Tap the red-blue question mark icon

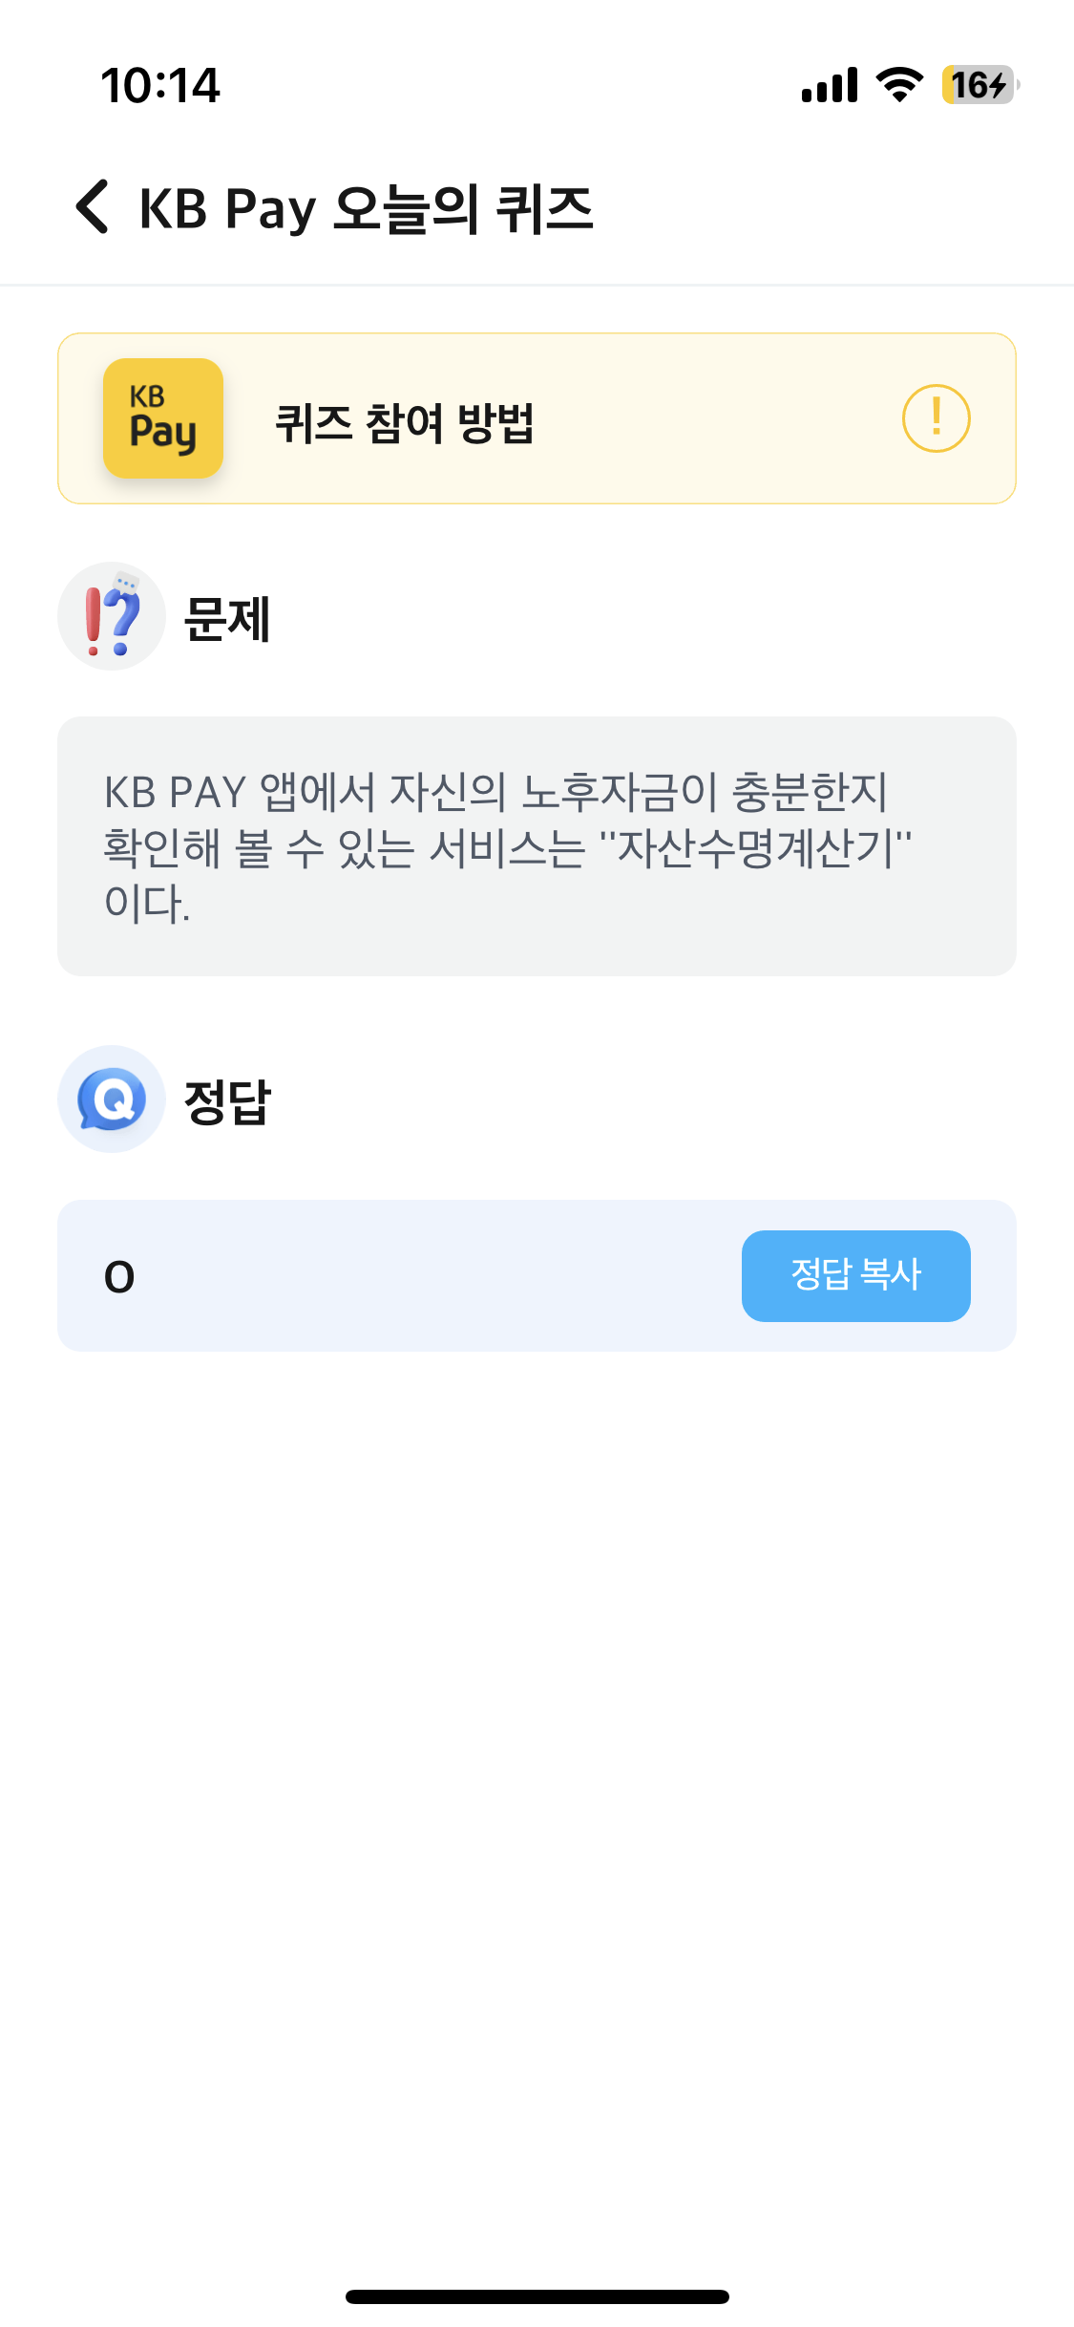pyautogui.click(x=112, y=616)
